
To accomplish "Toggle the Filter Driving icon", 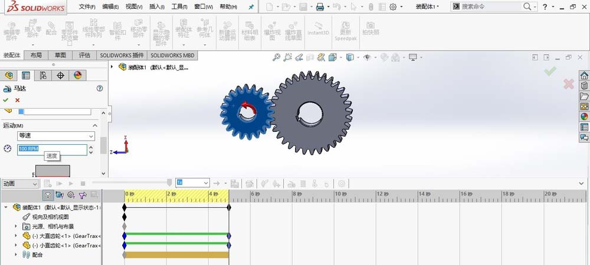I will [71, 195].
